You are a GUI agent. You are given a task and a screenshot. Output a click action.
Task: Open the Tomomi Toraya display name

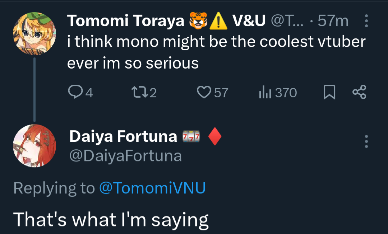coord(126,22)
